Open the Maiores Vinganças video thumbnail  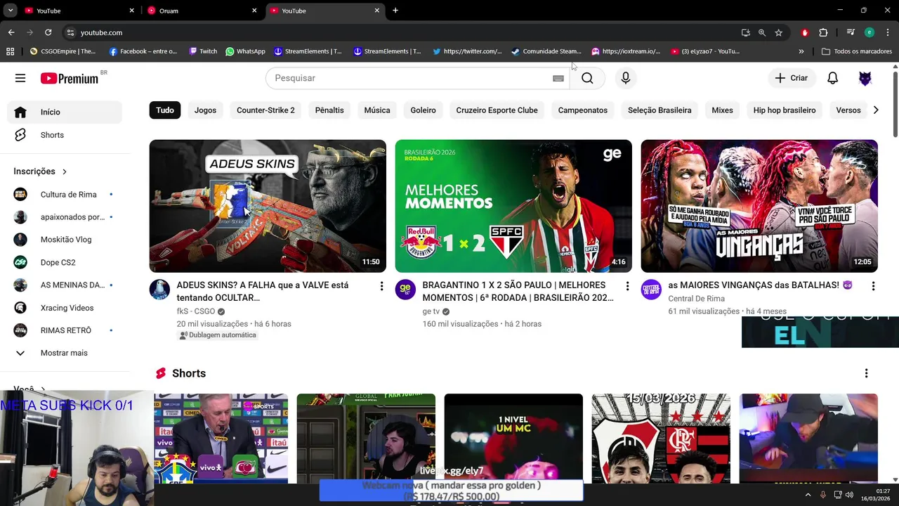[759, 206]
